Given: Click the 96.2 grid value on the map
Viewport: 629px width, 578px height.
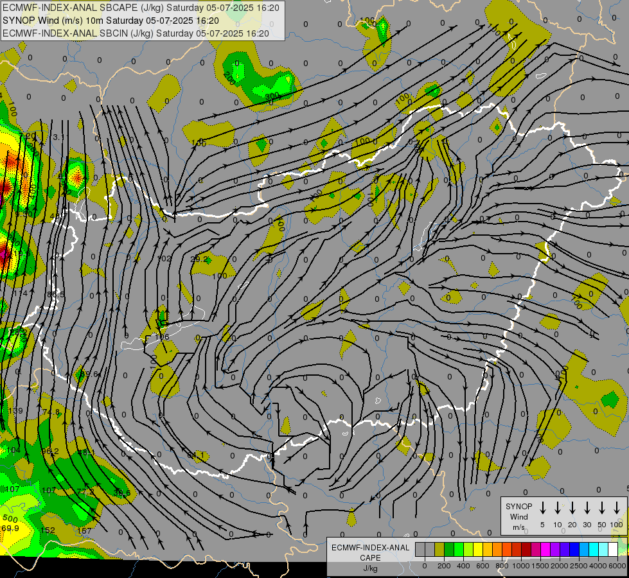Looking at the screenshot, I should pos(50,451).
